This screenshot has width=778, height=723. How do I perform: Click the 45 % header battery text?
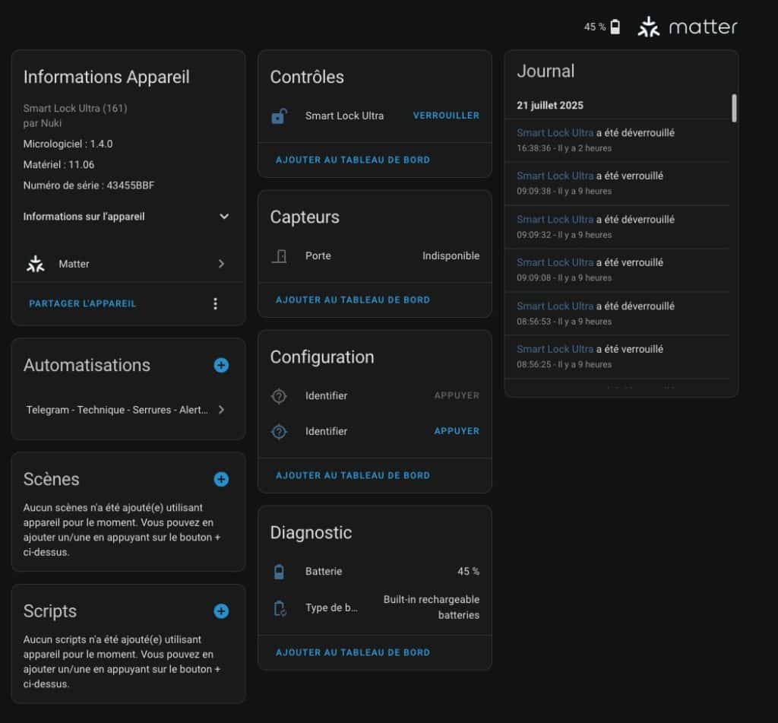click(594, 27)
